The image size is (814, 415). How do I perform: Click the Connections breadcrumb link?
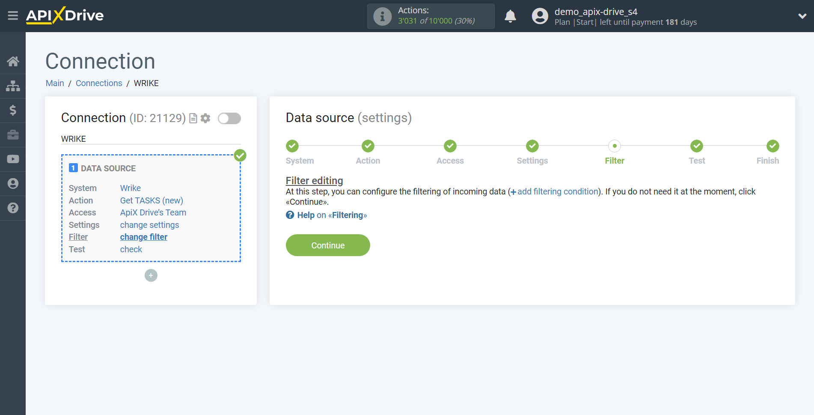(99, 83)
